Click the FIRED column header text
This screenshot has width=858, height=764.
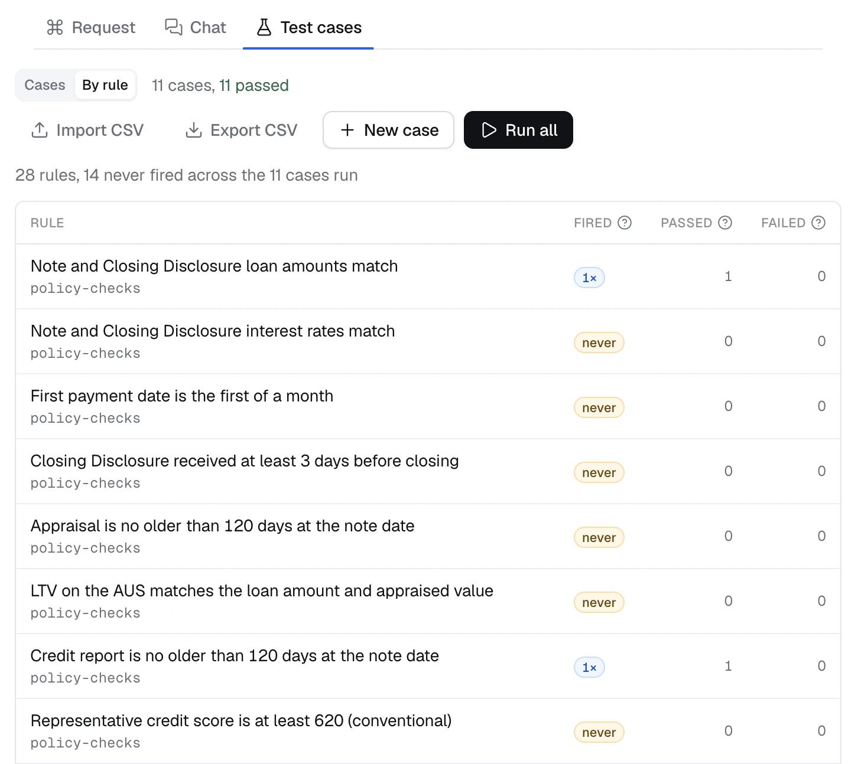click(593, 223)
